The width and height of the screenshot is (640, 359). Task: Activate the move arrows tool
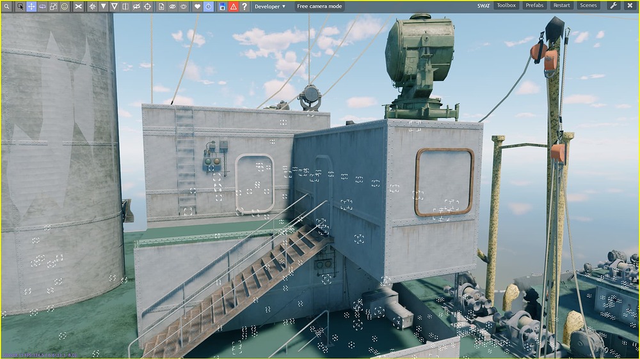[31, 6]
